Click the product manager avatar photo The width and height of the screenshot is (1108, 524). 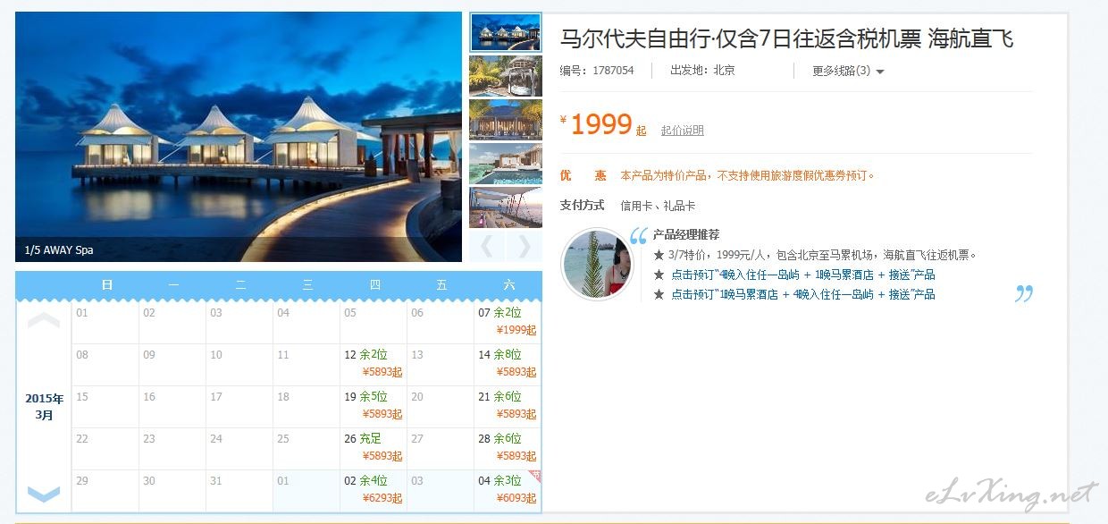596,265
